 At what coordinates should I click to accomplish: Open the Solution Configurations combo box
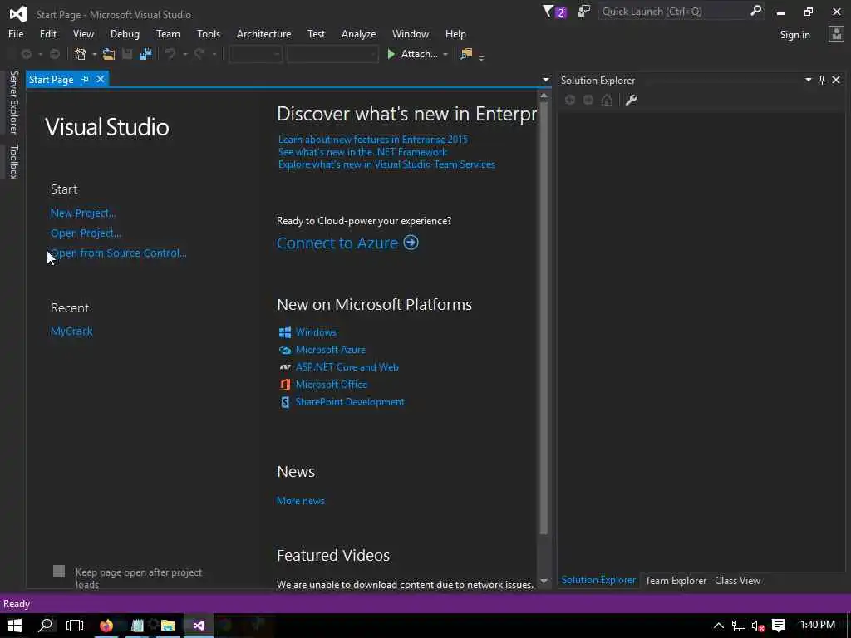coord(255,54)
